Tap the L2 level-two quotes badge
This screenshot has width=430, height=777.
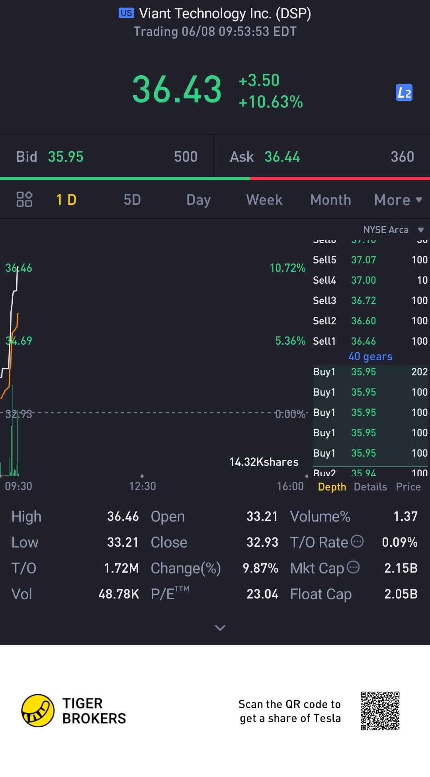point(404,93)
